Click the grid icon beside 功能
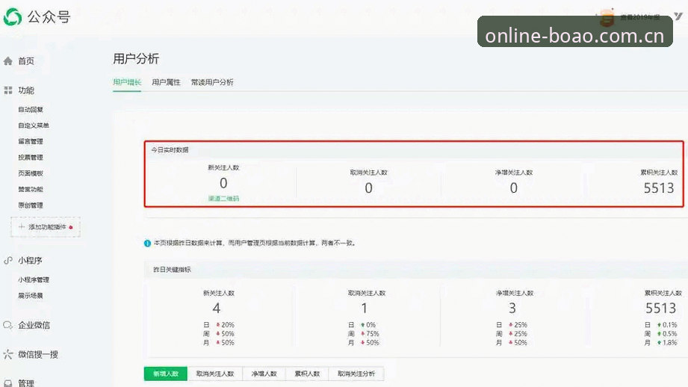 8,90
